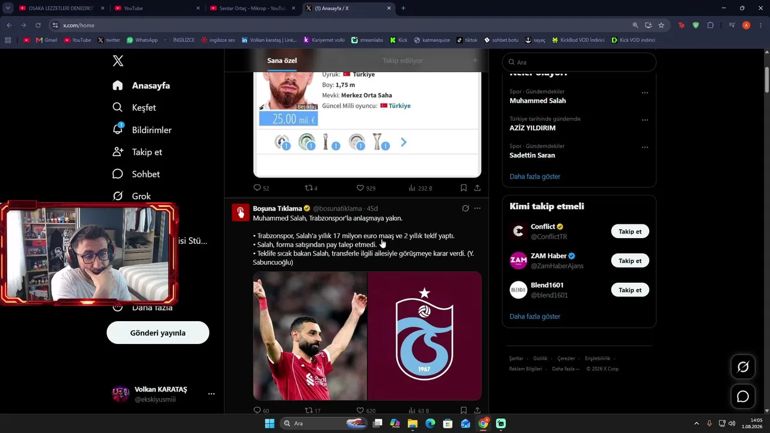Open Keşfet search page
This screenshot has height=433, width=770.
tap(134, 108)
